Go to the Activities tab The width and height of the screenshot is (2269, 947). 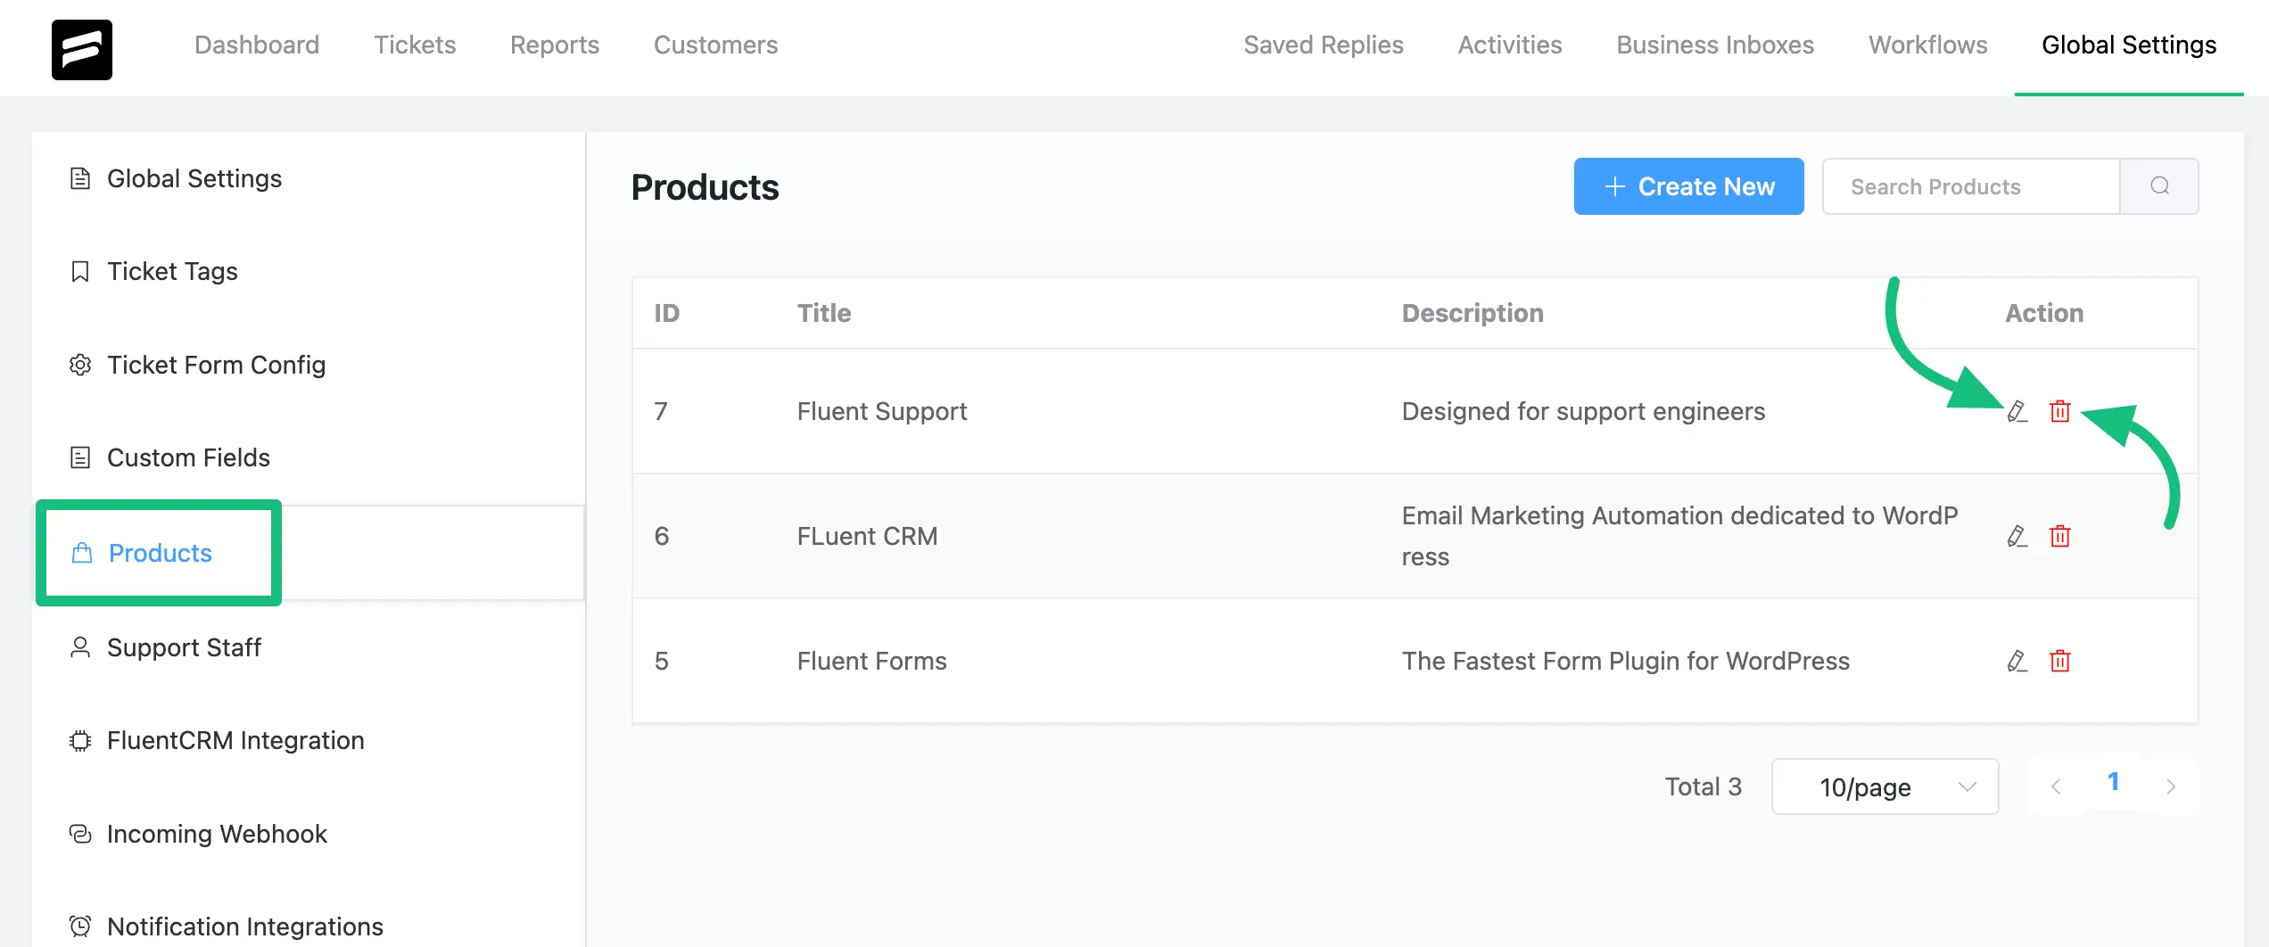pos(1510,45)
